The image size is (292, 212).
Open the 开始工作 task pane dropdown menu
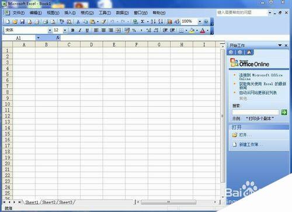tap(280, 46)
